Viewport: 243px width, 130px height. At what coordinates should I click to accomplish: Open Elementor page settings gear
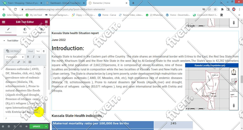pos(3,126)
